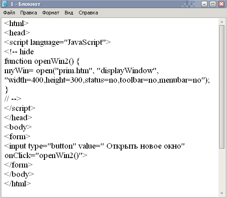The width and height of the screenshot is (227, 198).
Task: Click the script language="JavaScript" line
Action: coord(57,42)
